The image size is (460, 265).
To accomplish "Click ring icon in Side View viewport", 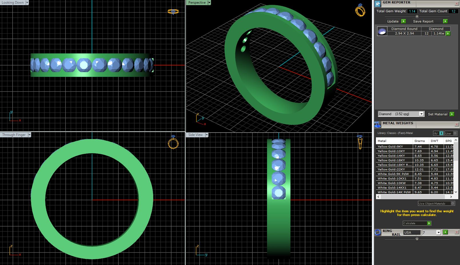I will 360,142.
